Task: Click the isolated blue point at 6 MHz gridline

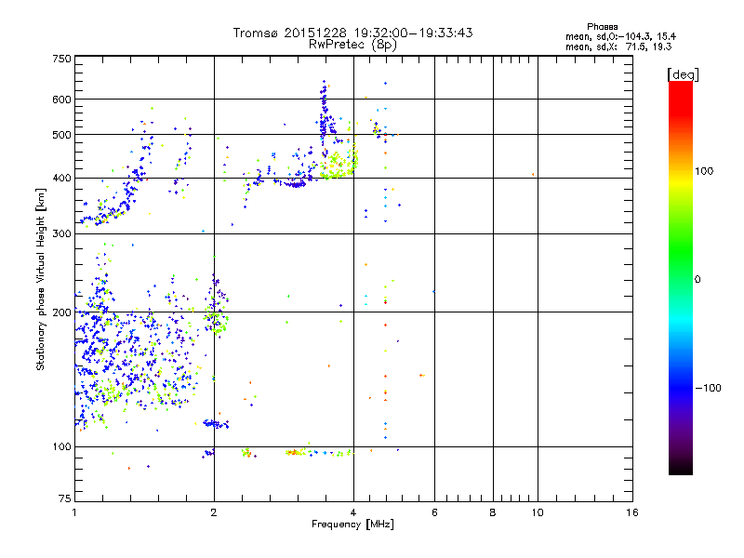Action: tap(433, 292)
